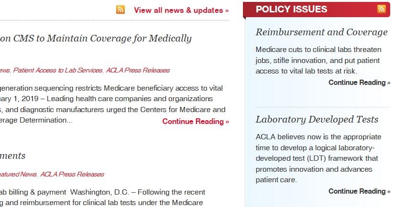This screenshot has height=207, width=395.
Task: Click the Featured News category link
Action: [18, 174]
